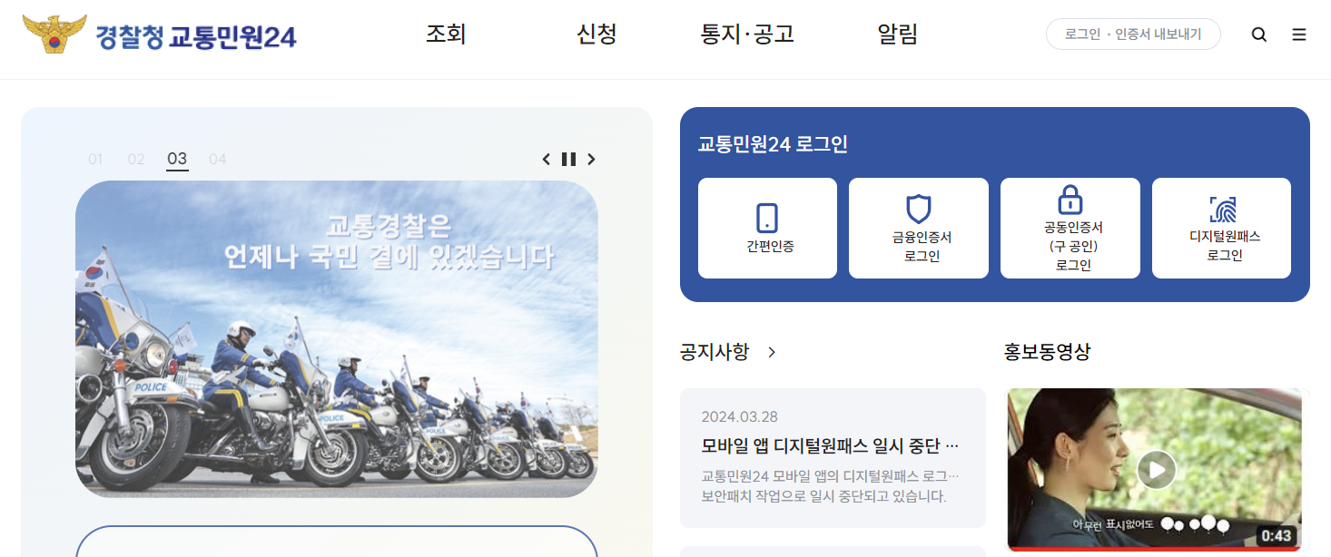Click the police motorcycle banner image

point(337,339)
